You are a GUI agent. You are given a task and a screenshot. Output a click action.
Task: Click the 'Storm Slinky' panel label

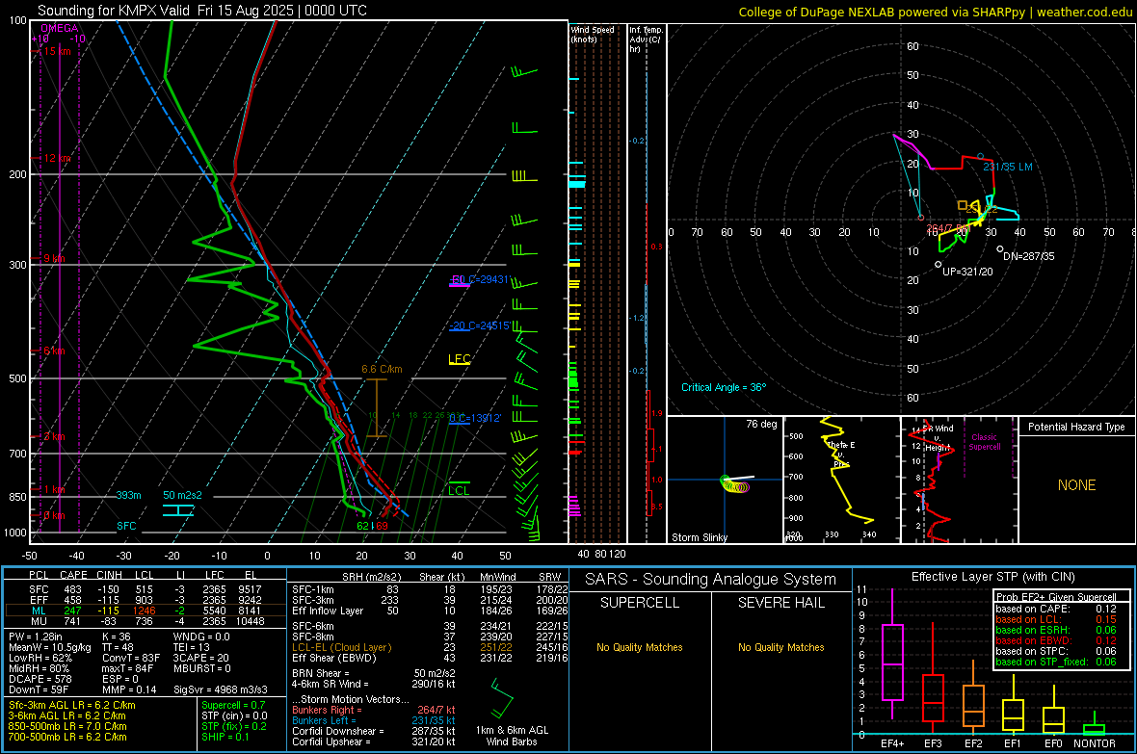[699, 537]
